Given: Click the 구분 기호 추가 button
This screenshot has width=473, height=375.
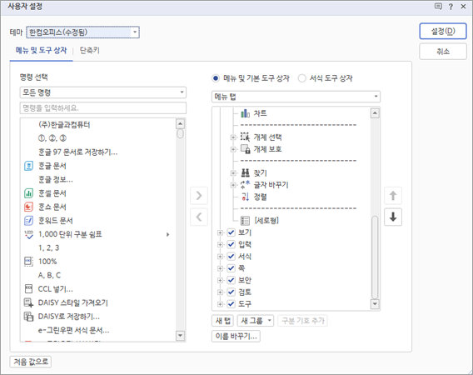Looking at the screenshot, I should 302,320.
